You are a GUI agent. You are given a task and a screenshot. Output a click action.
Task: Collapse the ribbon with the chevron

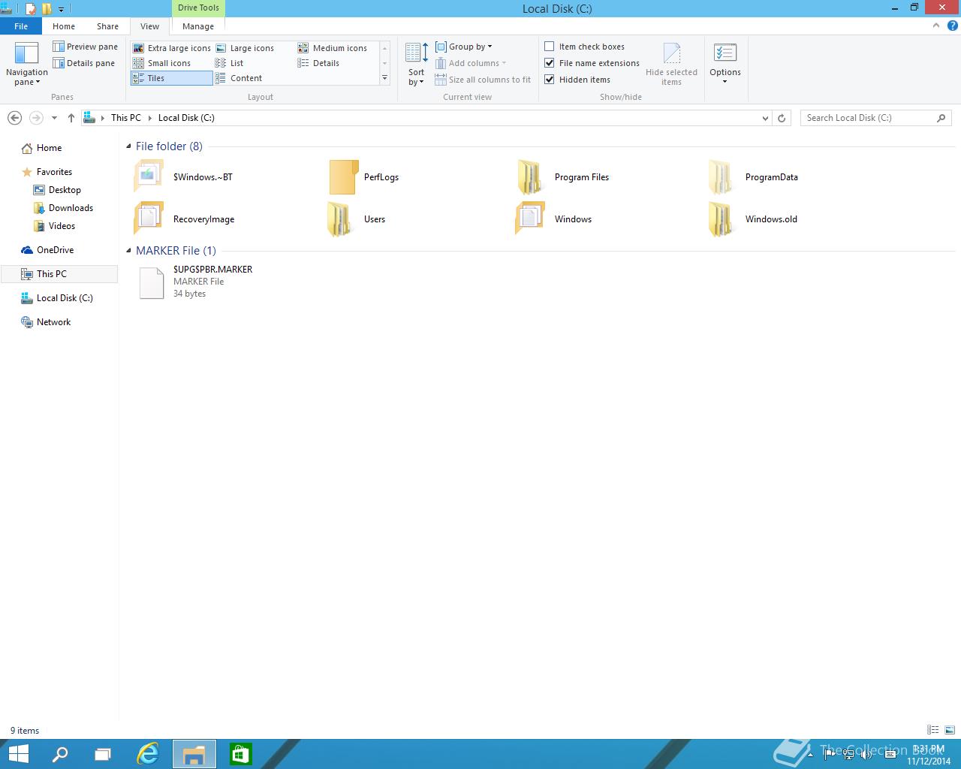pyautogui.click(x=936, y=26)
